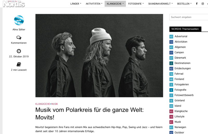Image resolution: width=208 pixels, height=134 pixels.
Task: Click the Movits band photo
Action: (99, 55)
